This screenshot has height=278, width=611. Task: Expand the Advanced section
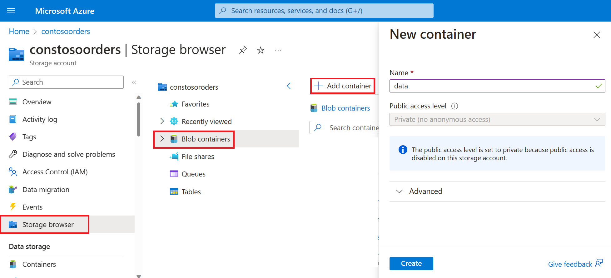click(399, 191)
